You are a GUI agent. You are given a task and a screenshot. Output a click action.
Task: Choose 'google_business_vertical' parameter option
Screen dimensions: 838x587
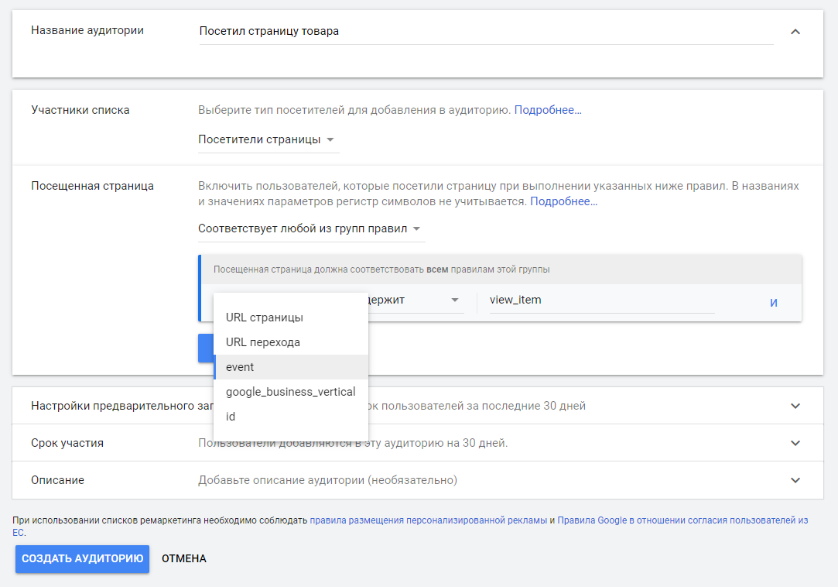point(290,392)
